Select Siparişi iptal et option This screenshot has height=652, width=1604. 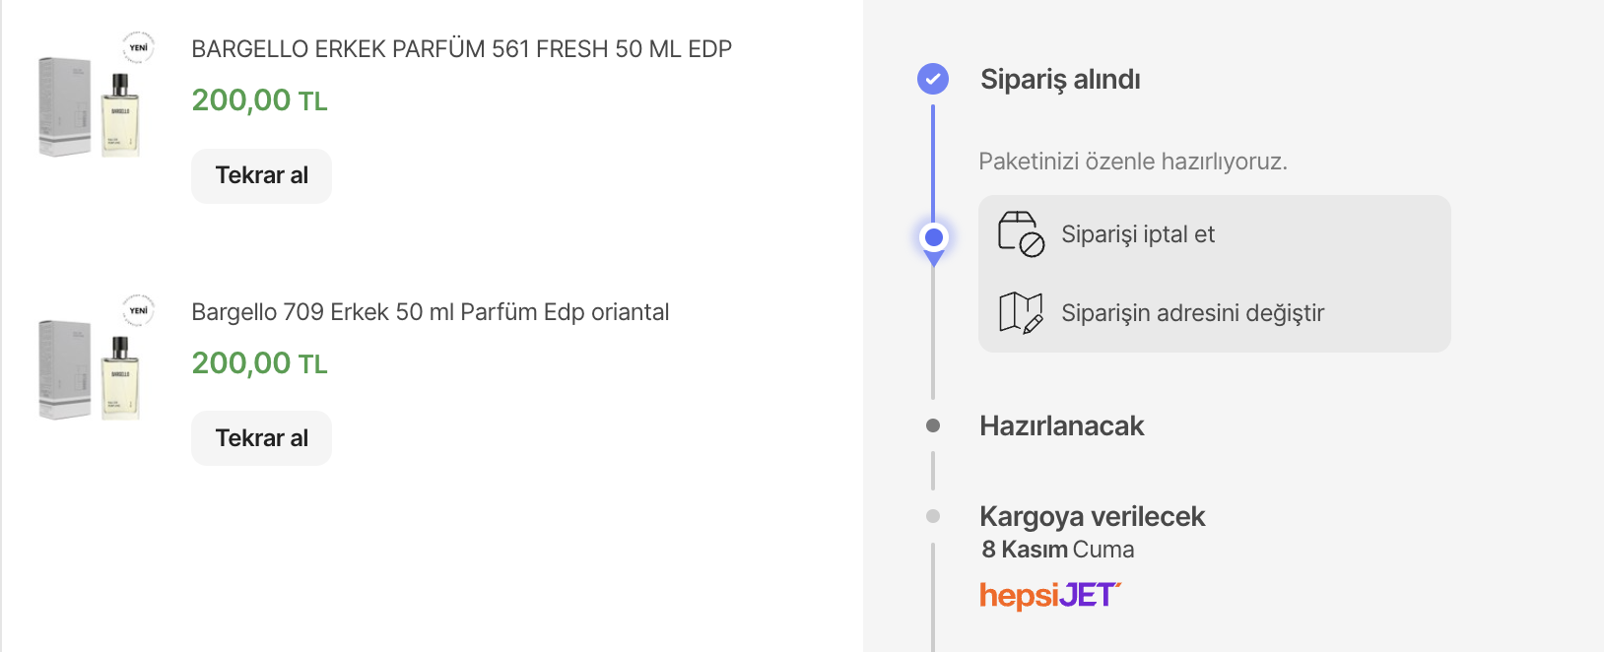tap(1214, 234)
